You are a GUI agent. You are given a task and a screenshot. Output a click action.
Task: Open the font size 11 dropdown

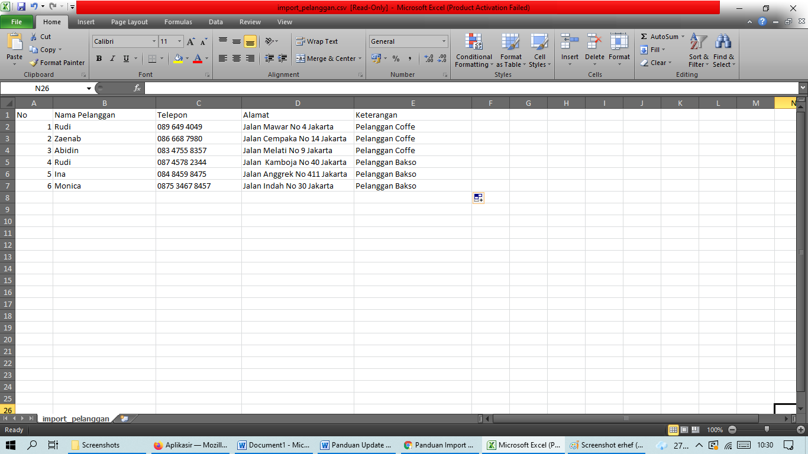(x=180, y=41)
